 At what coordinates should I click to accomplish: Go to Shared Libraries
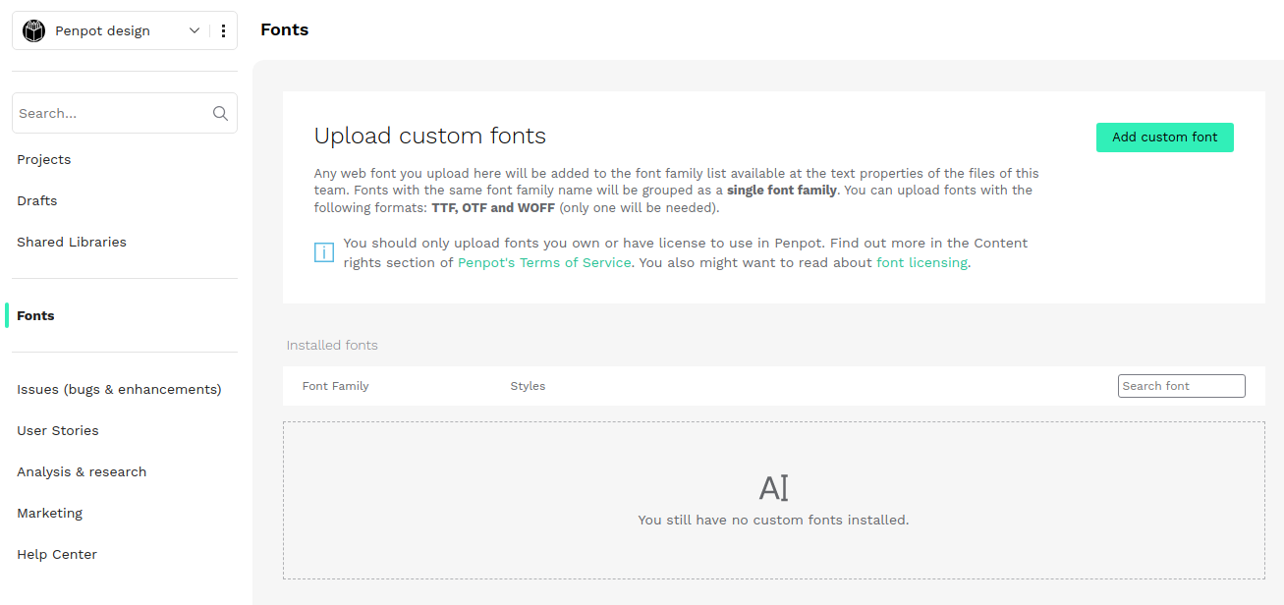click(x=71, y=242)
